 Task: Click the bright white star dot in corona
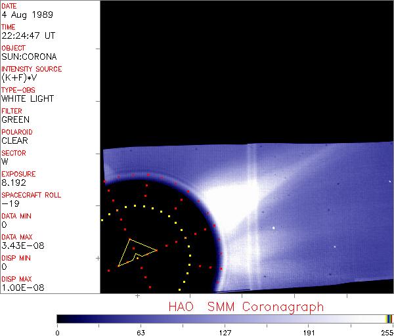point(273,228)
